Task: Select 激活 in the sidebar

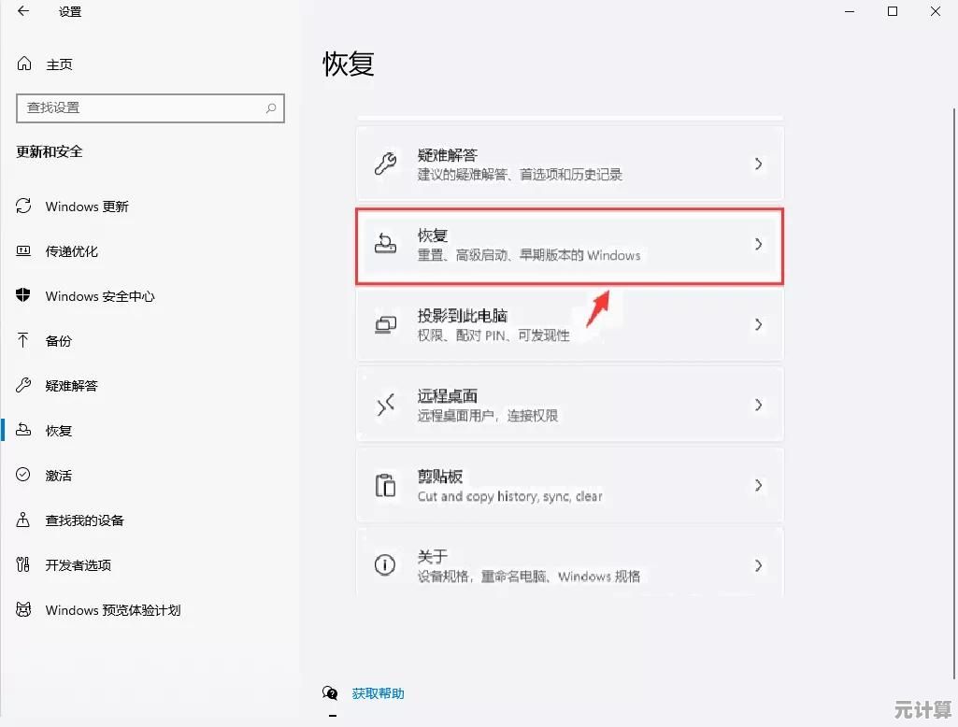Action: 58,476
